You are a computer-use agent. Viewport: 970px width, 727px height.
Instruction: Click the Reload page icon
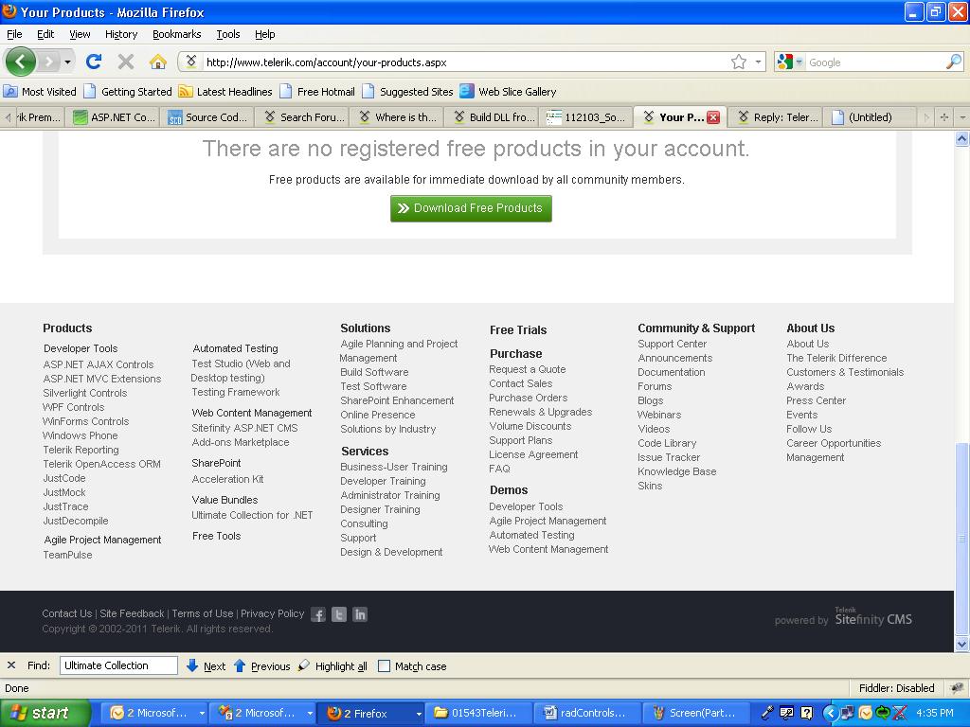coord(94,62)
